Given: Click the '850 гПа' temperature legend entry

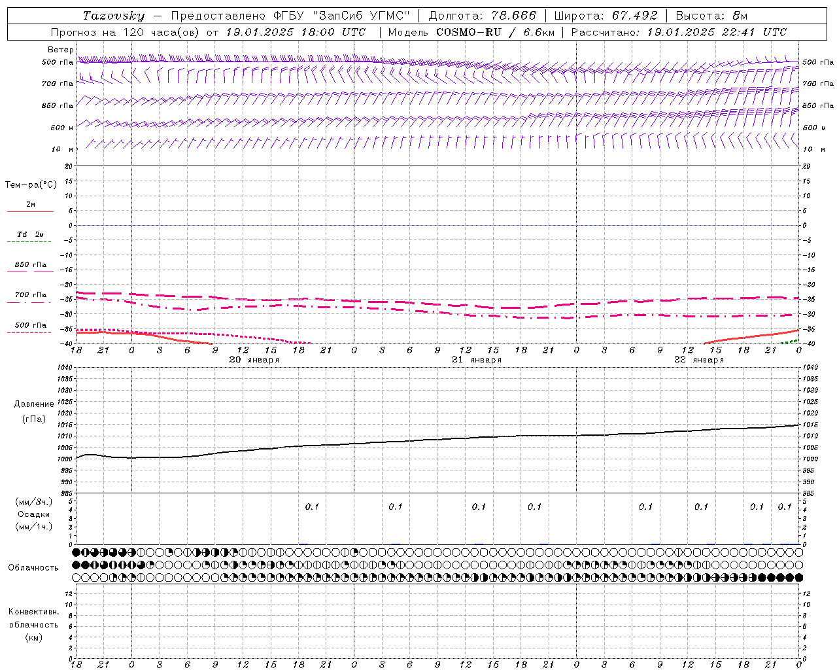Looking at the screenshot, I should [31, 264].
